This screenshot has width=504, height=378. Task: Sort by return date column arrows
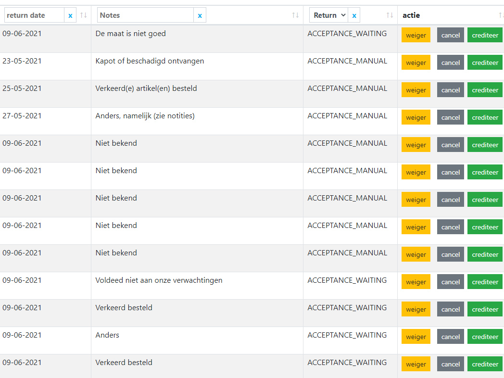(84, 15)
